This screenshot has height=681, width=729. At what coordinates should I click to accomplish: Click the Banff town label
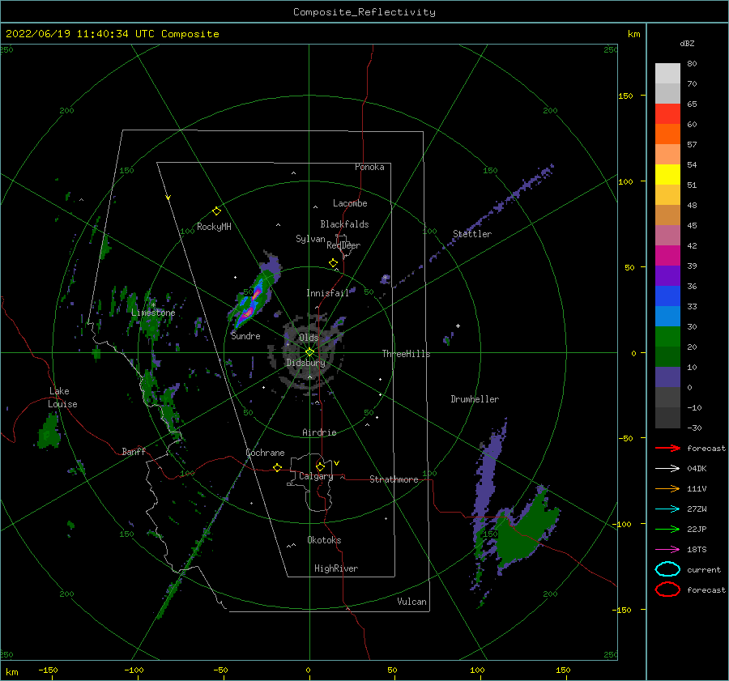134,452
